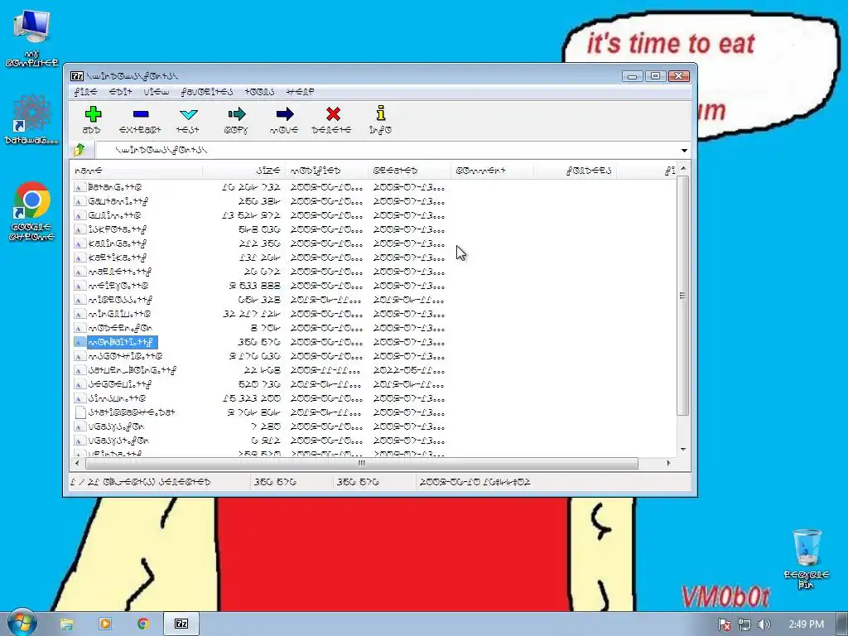Open the Favorites menu
This screenshot has width=848, height=636.
pos(206,92)
